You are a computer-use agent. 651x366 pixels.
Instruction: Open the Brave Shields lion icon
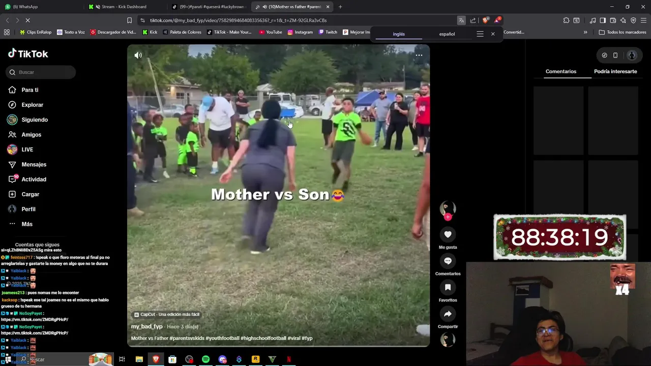[485, 20]
